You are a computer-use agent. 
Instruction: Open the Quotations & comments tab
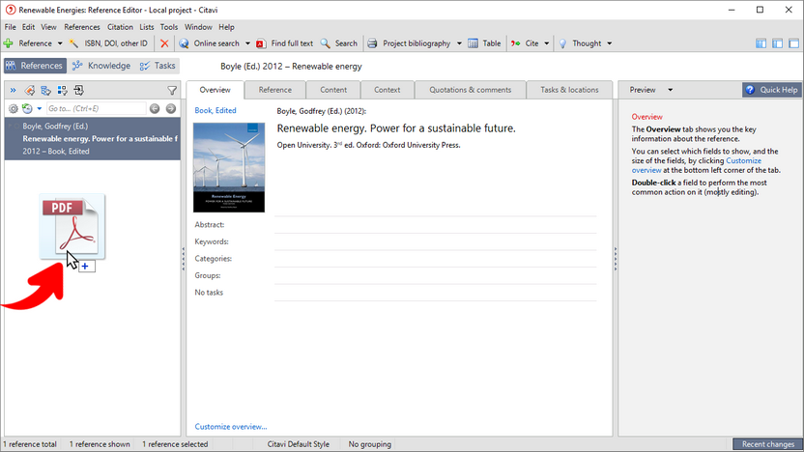point(471,90)
